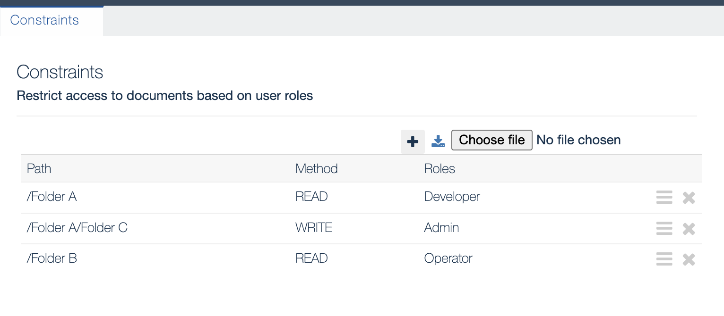Click the download constraints icon
The width and height of the screenshot is (724, 316).
coord(438,141)
